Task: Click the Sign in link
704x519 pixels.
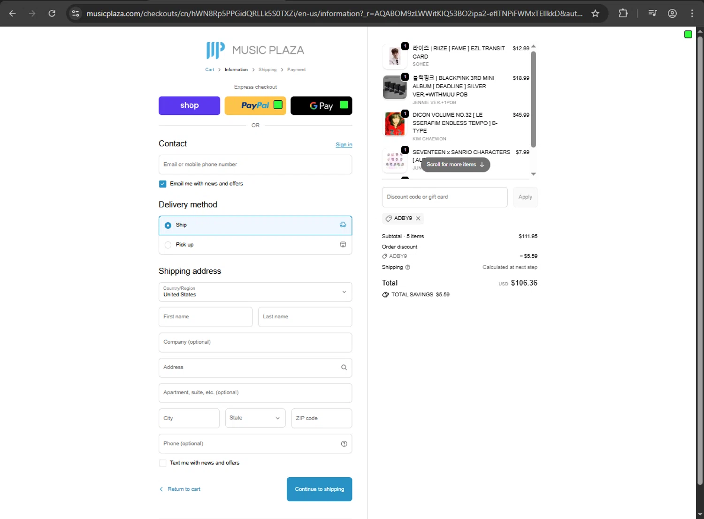Action: click(x=344, y=145)
